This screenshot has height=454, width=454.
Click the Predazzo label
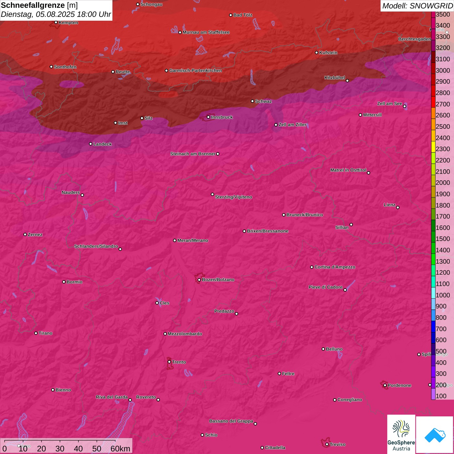(224, 311)
